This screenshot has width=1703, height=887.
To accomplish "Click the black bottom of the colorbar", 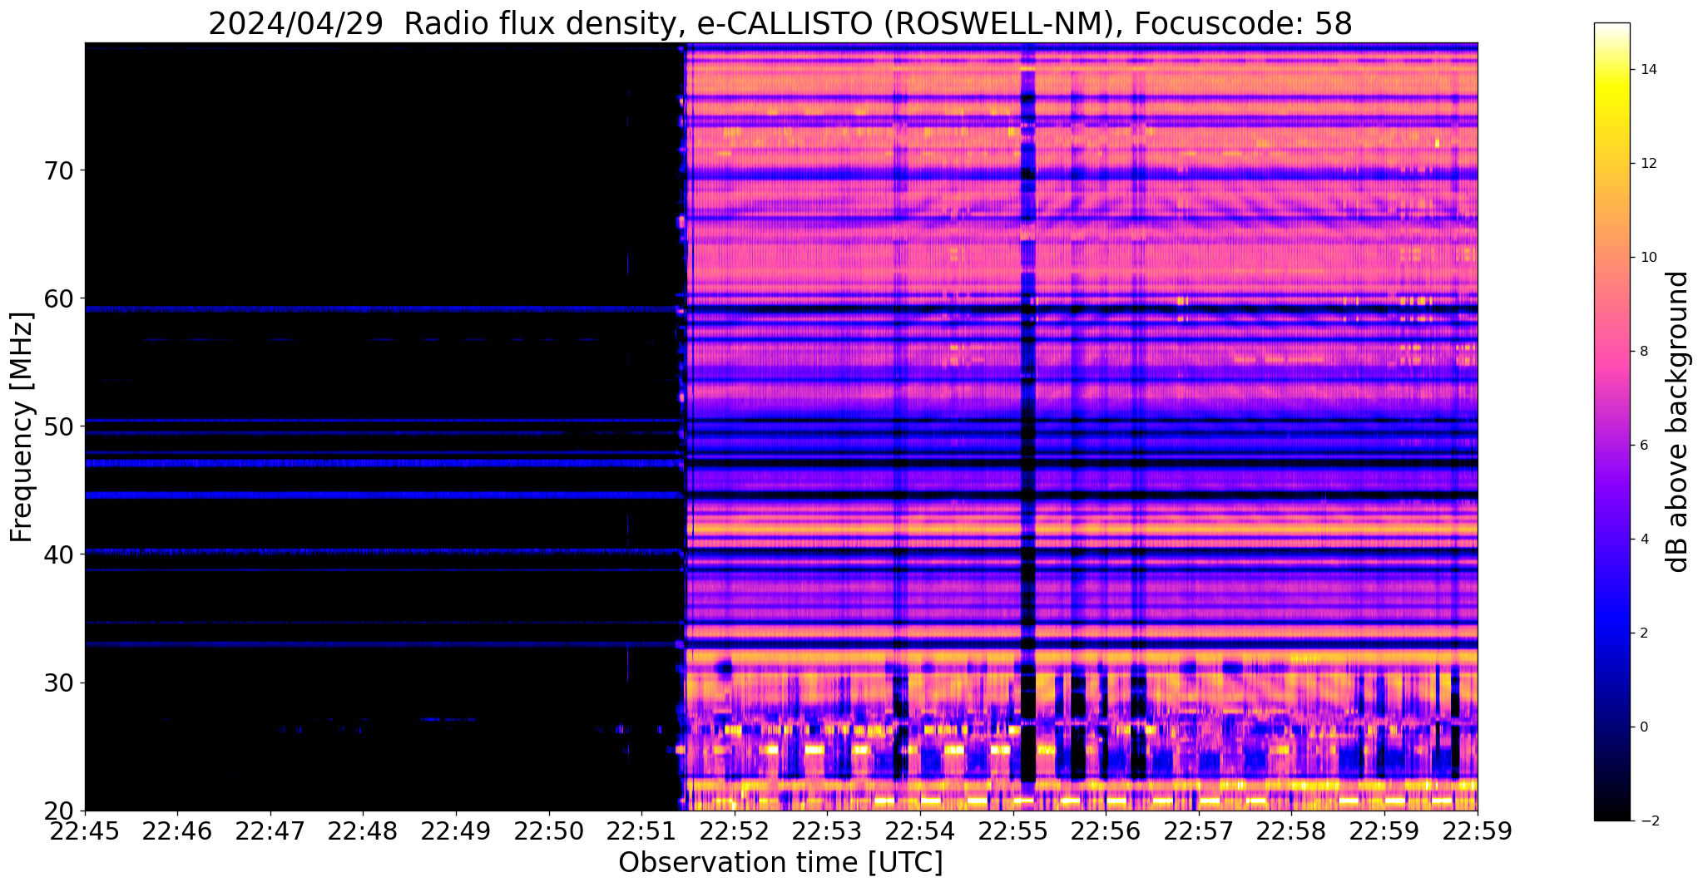I will click(x=1611, y=811).
